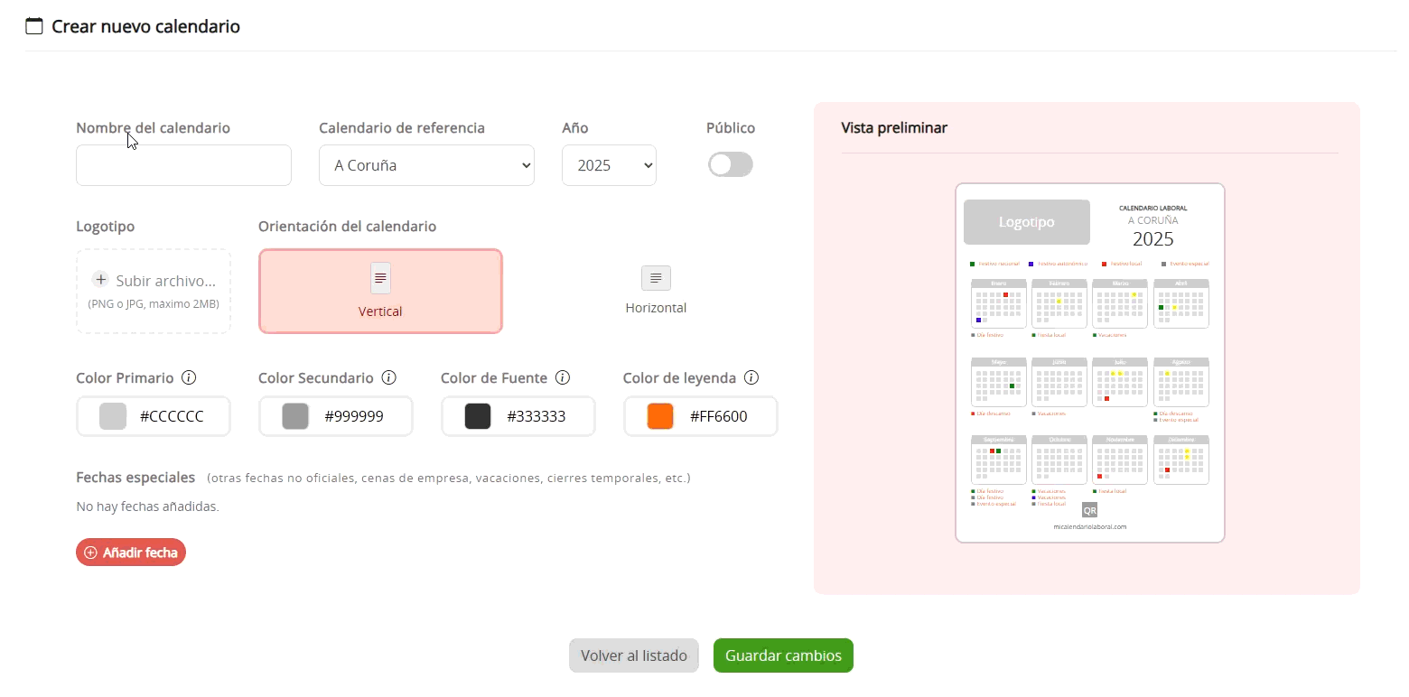Click the info icon next to Color Secundario
This screenshot has height=697, width=1409.
click(389, 378)
